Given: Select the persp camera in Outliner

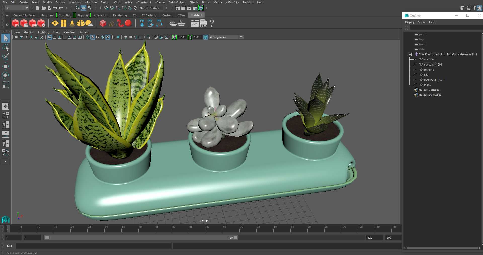Looking at the screenshot, I should (423, 34).
